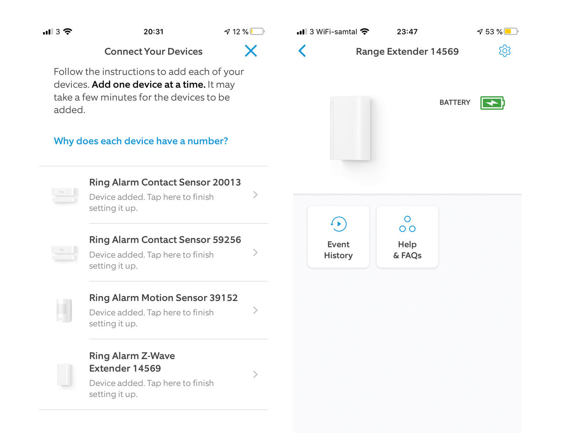Select Ring Alarm Motion Sensor 39152 row
This screenshot has width=586, height=433.
point(153,310)
